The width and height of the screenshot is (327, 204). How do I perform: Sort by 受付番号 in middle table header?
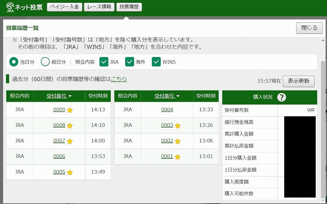(x=167, y=96)
